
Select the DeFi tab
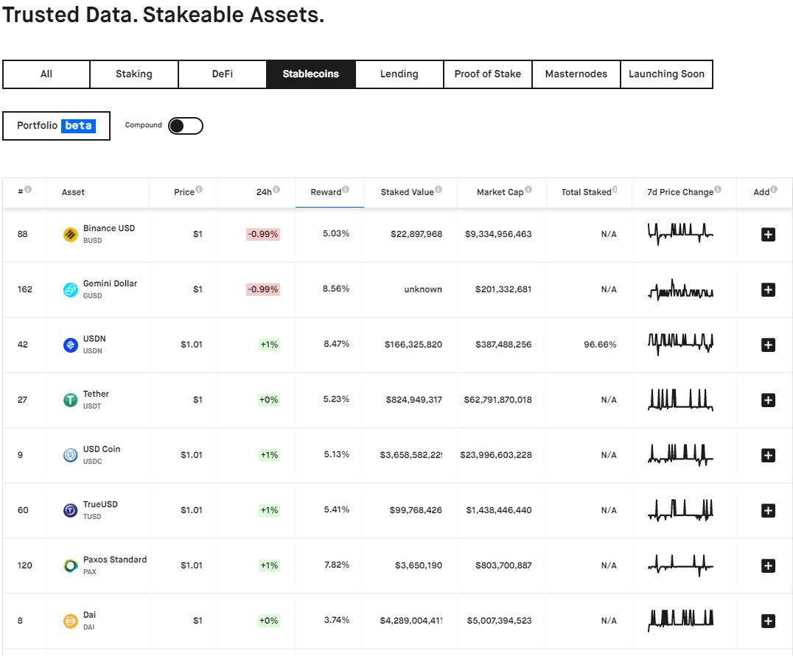point(223,74)
